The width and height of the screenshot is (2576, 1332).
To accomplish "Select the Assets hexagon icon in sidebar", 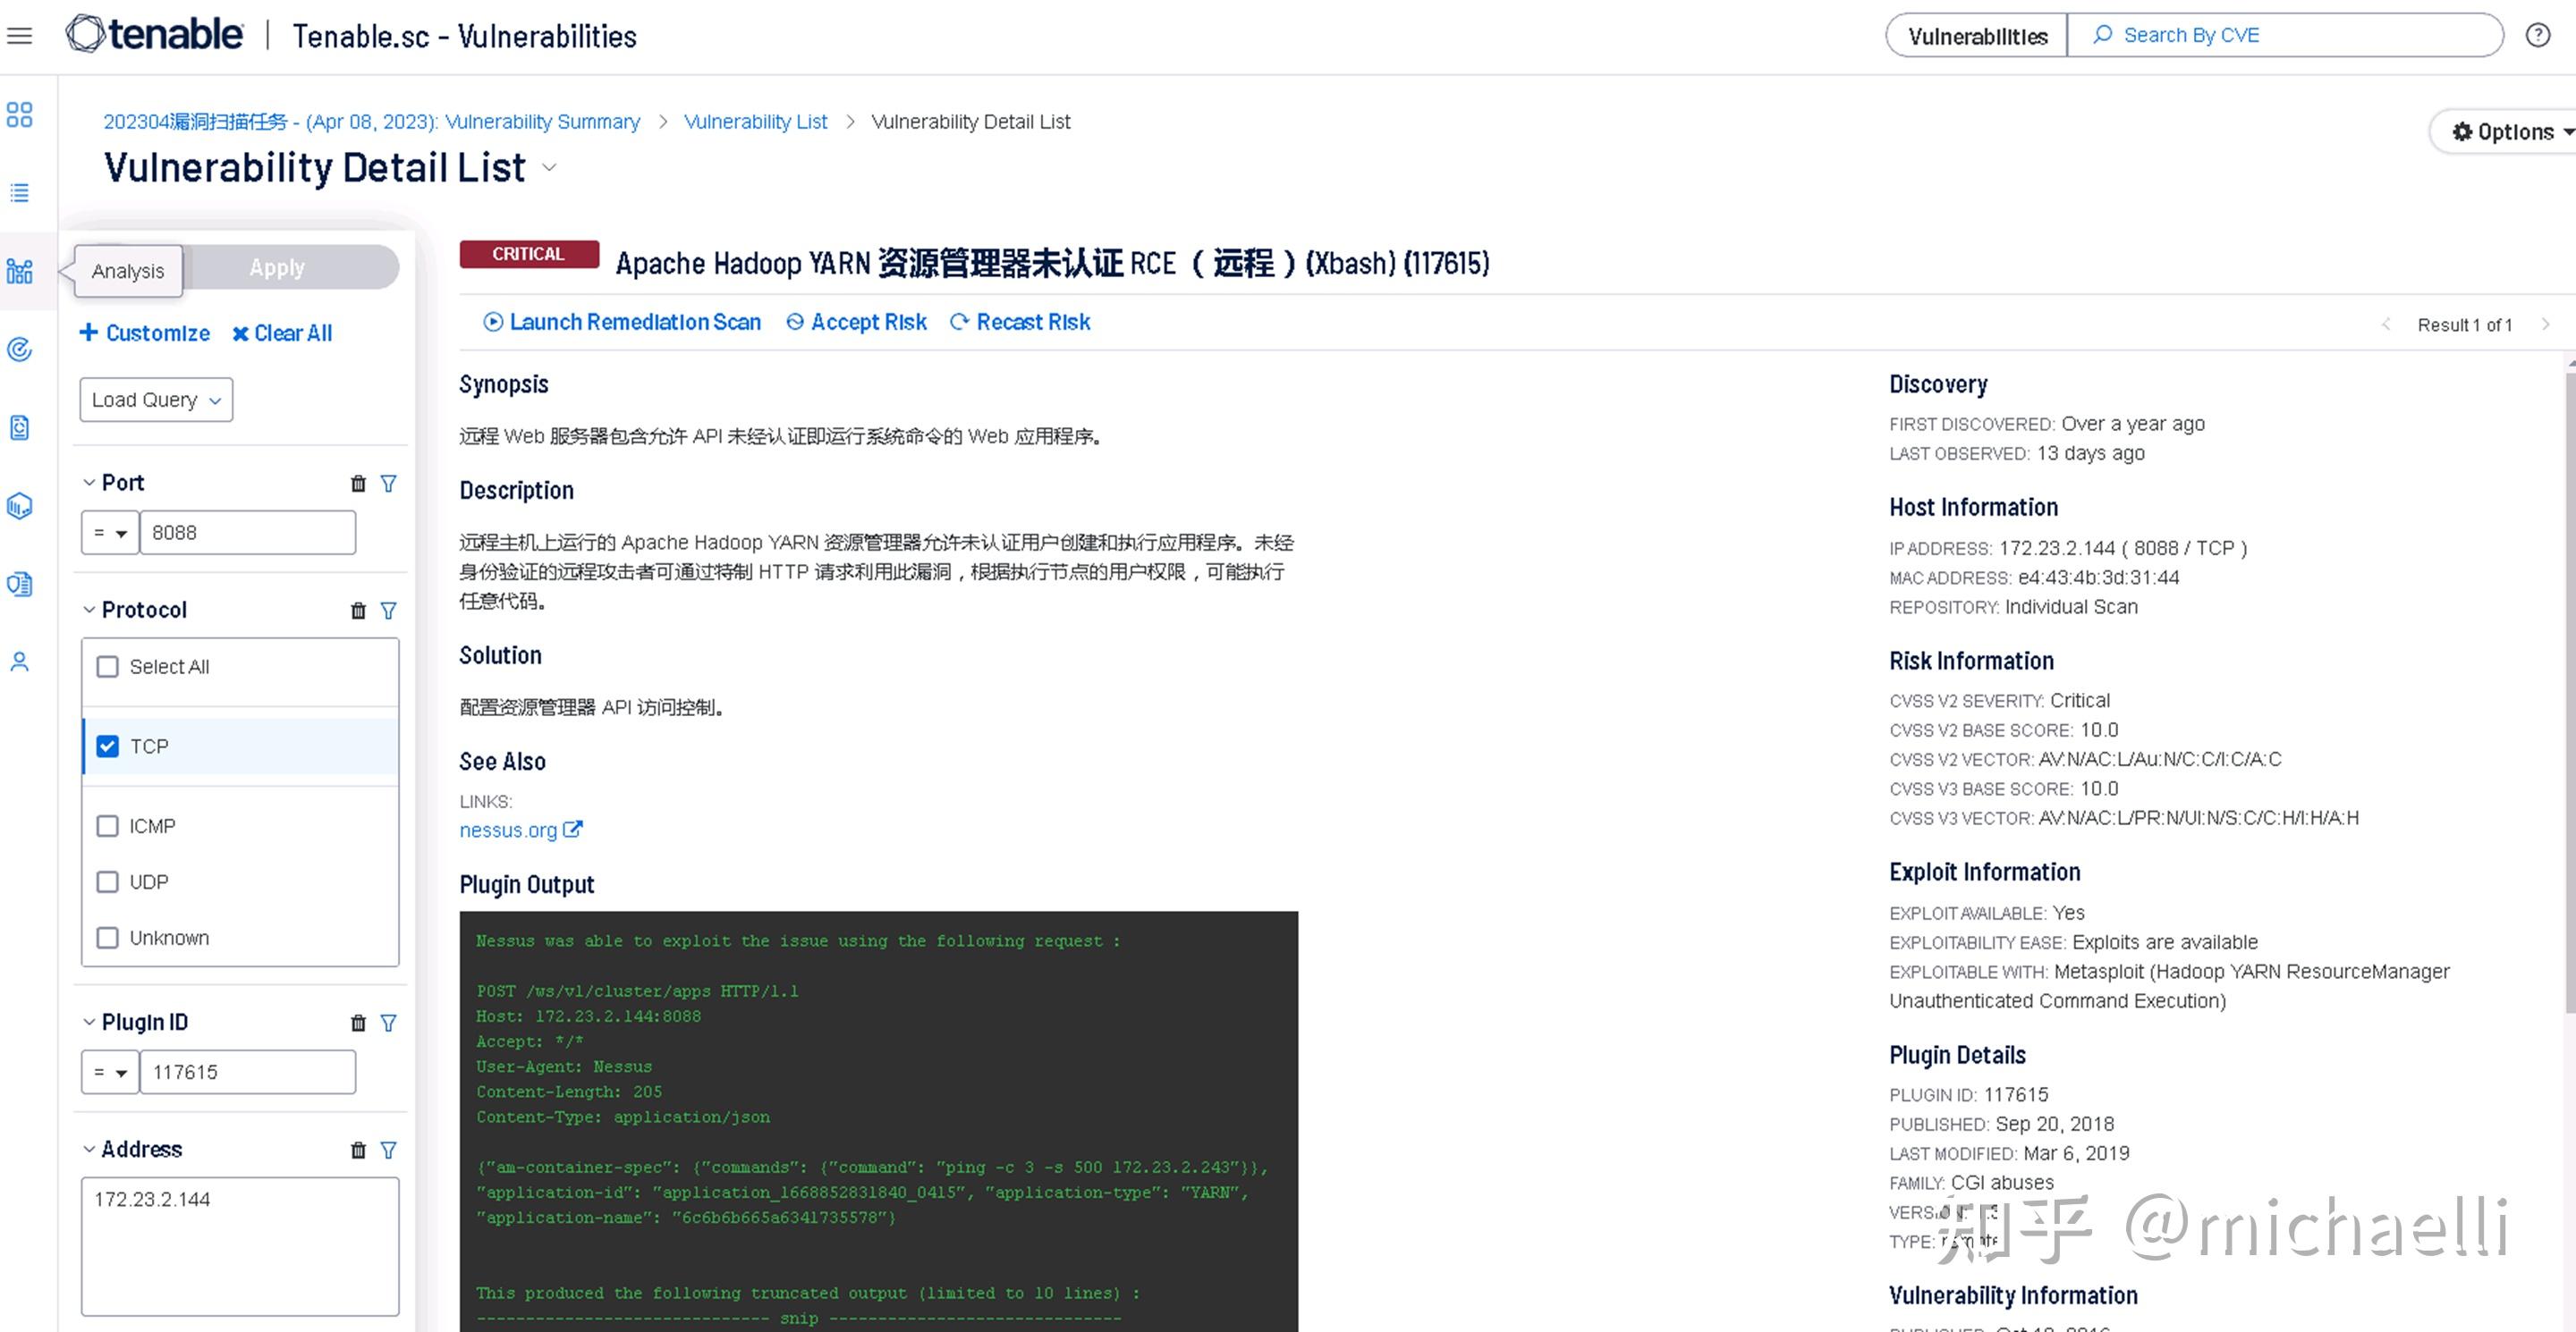I will 19,506.
